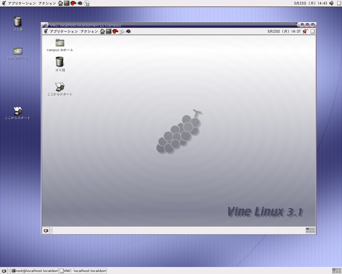Show host clock calendar at 14:43
The height and width of the screenshot is (274, 342).
click(310, 3)
